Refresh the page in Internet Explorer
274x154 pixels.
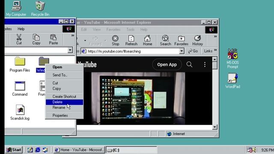(x=131, y=40)
